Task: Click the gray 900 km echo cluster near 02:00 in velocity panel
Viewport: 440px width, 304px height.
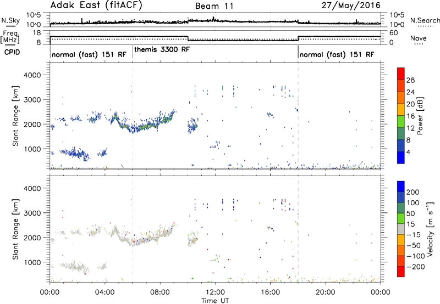Action: click(75, 266)
